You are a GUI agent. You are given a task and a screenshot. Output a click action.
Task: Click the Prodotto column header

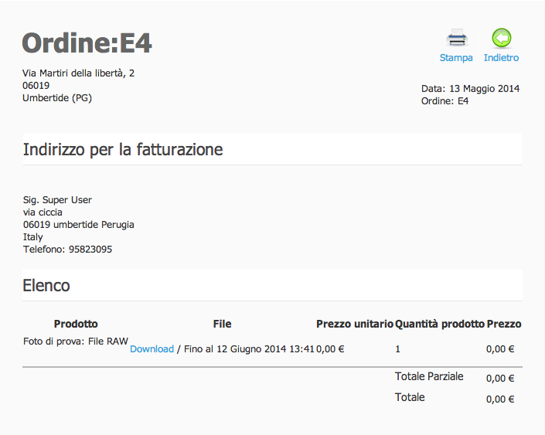(x=76, y=325)
